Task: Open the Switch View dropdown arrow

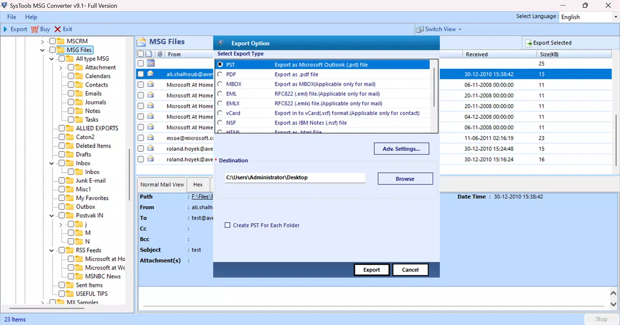Action: tap(460, 29)
